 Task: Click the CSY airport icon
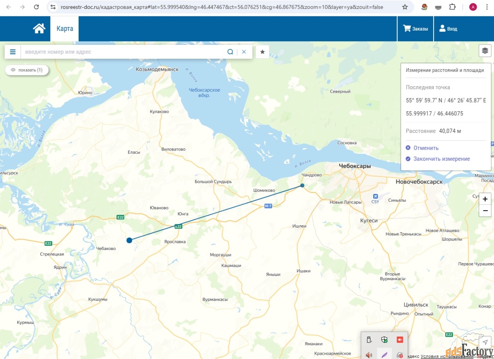[375, 196]
